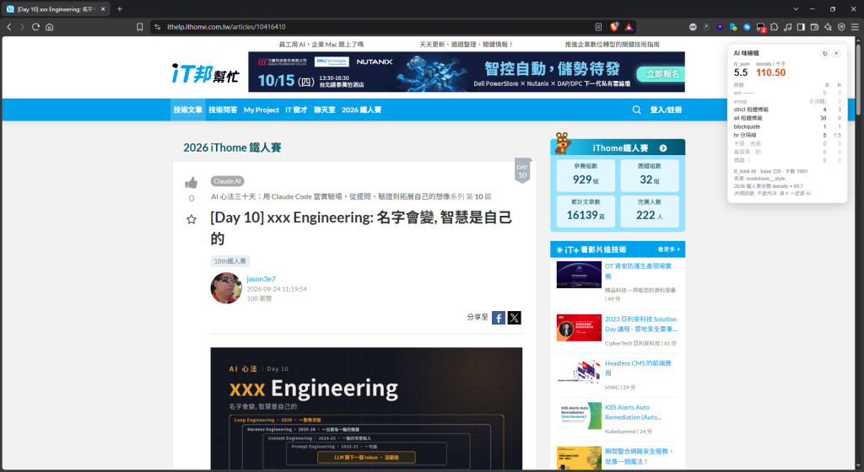Click 員工用 AI，企業 Mac 跟上了嗎 ad link
The height and width of the screenshot is (472, 864).
pyautogui.click(x=321, y=44)
